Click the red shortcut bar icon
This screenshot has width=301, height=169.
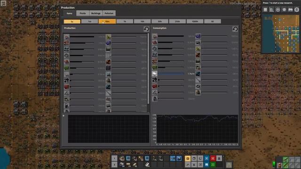[x=213, y=158]
